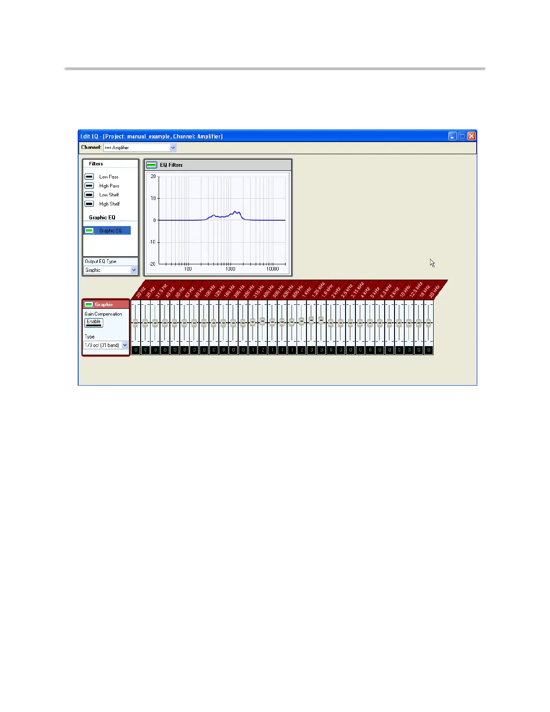
Task: Click the 25 Hz band slider handle
Action: pyautogui.click(x=145, y=323)
